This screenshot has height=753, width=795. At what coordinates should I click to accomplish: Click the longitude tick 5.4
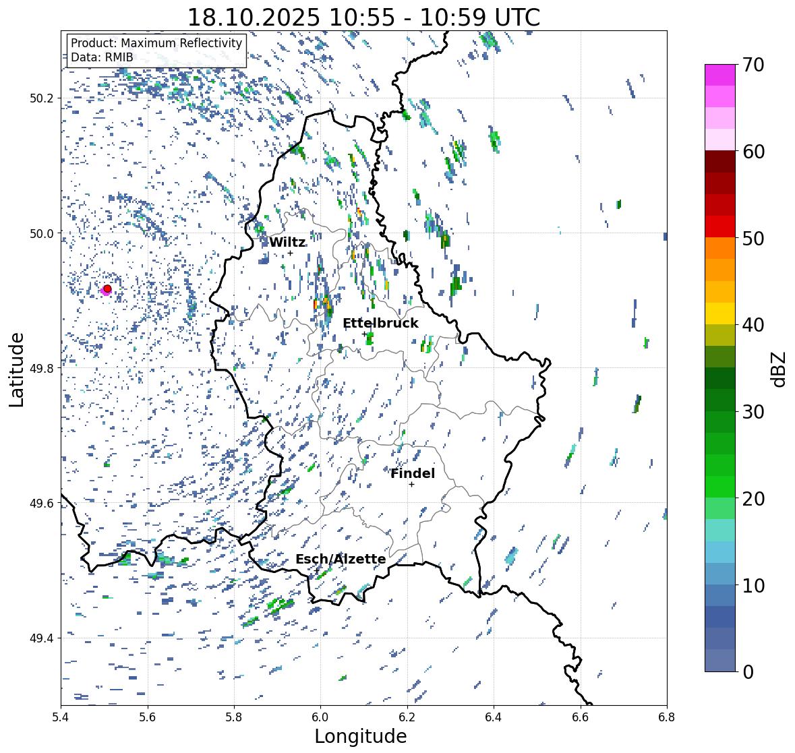61,717
